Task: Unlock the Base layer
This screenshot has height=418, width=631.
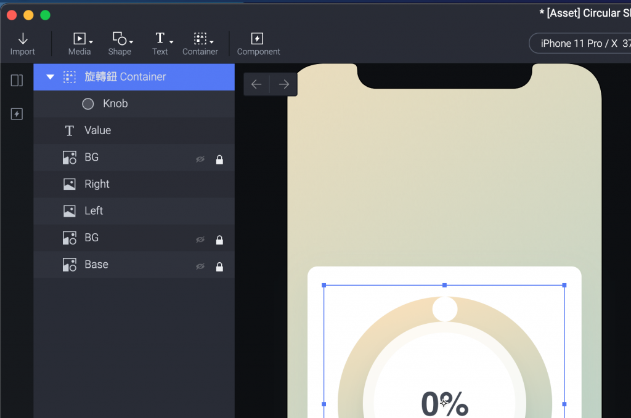Action: click(219, 267)
